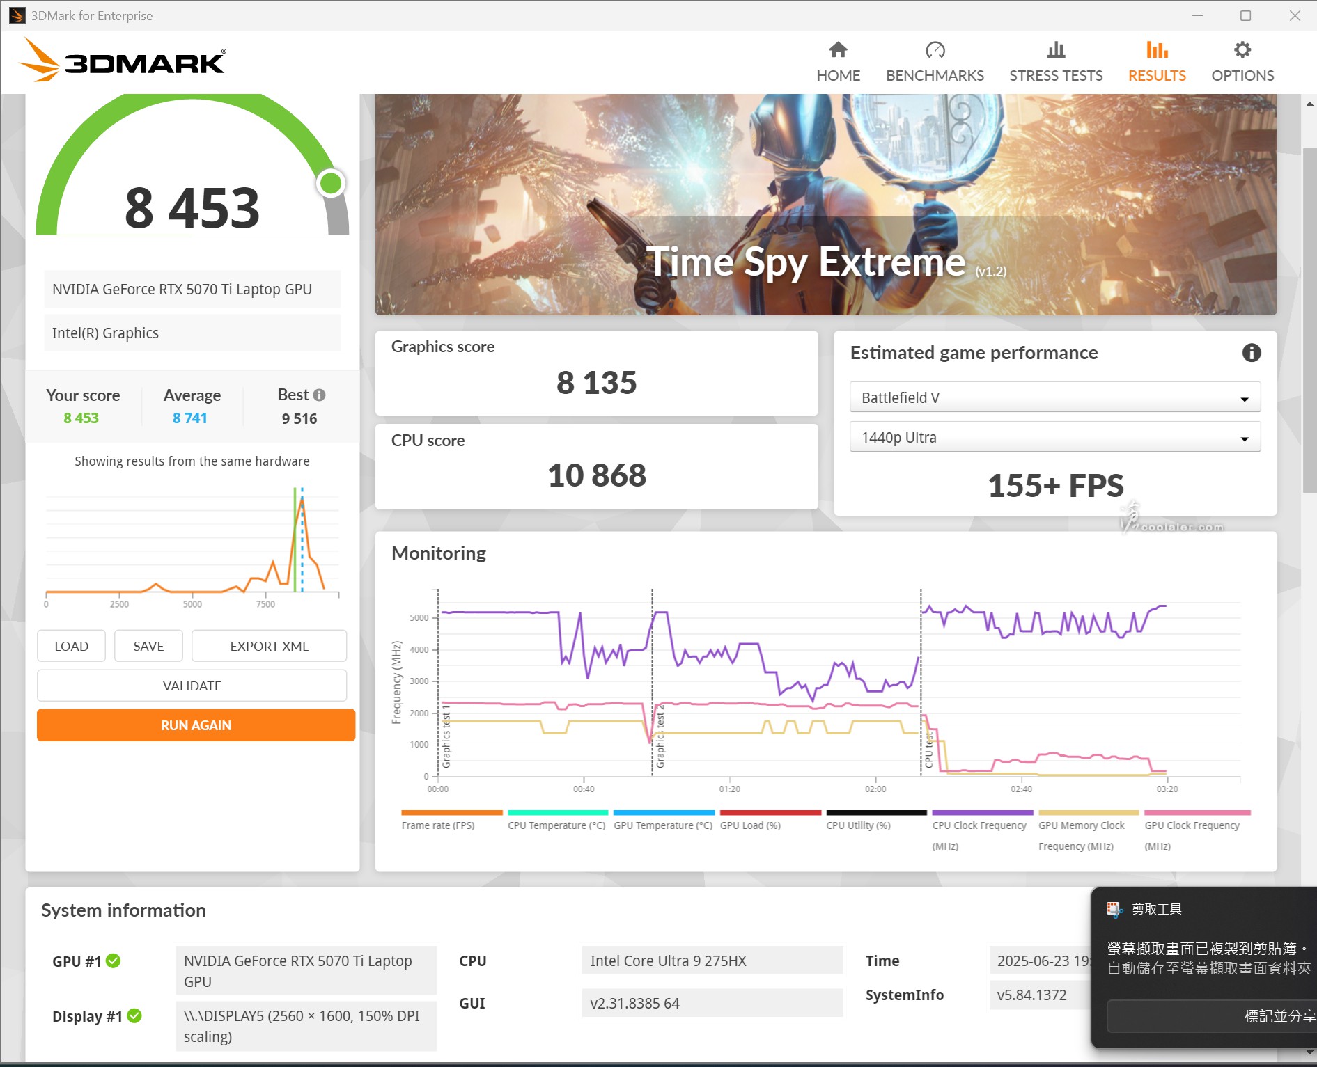1317x1067 pixels.
Task: Click the green check beside Display #1
Action: (x=134, y=1015)
